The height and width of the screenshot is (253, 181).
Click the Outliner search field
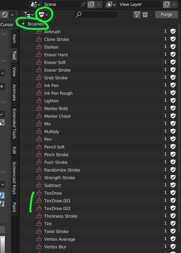click(x=96, y=14)
